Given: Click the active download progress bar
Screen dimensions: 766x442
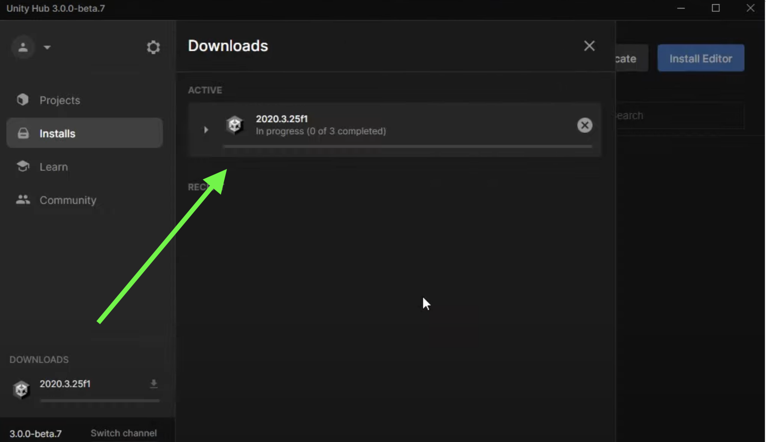Looking at the screenshot, I should click(x=408, y=147).
